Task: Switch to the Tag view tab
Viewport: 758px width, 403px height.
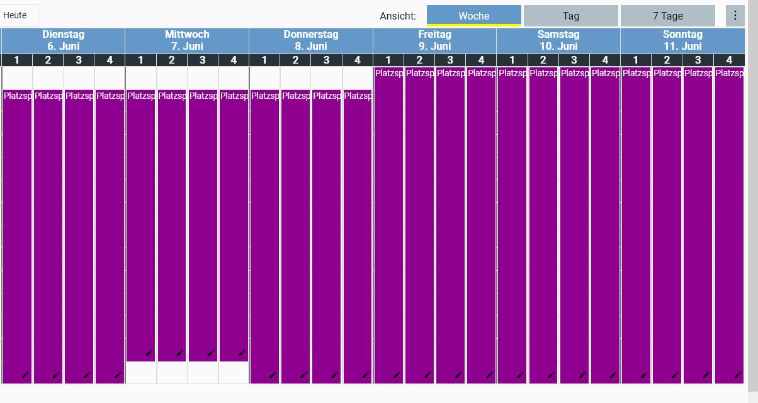Action: coord(571,16)
